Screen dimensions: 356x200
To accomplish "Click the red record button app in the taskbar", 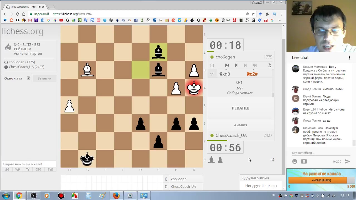I will pos(61,196).
